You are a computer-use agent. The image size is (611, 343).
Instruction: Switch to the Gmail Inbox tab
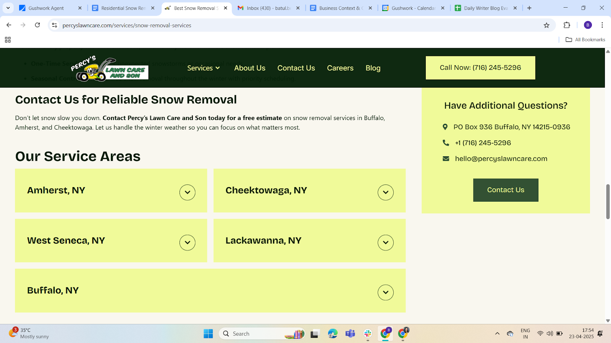coord(269,8)
